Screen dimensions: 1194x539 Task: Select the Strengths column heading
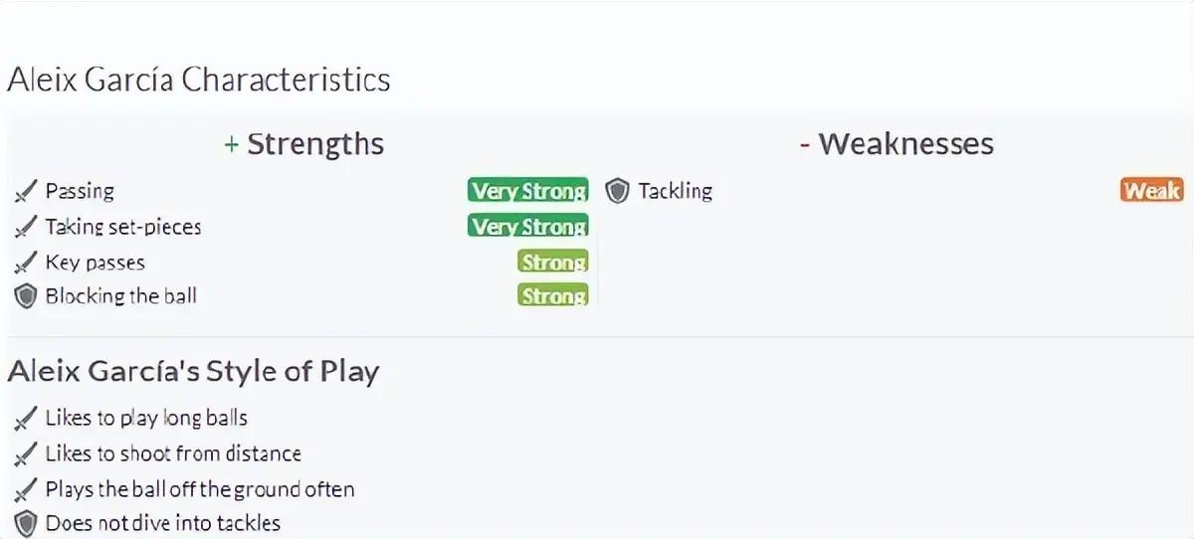point(303,143)
